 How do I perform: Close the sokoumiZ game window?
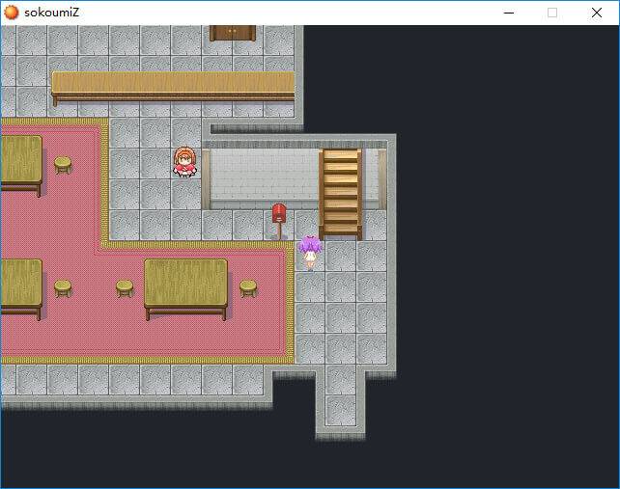pyautogui.click(x=597, y=13)
